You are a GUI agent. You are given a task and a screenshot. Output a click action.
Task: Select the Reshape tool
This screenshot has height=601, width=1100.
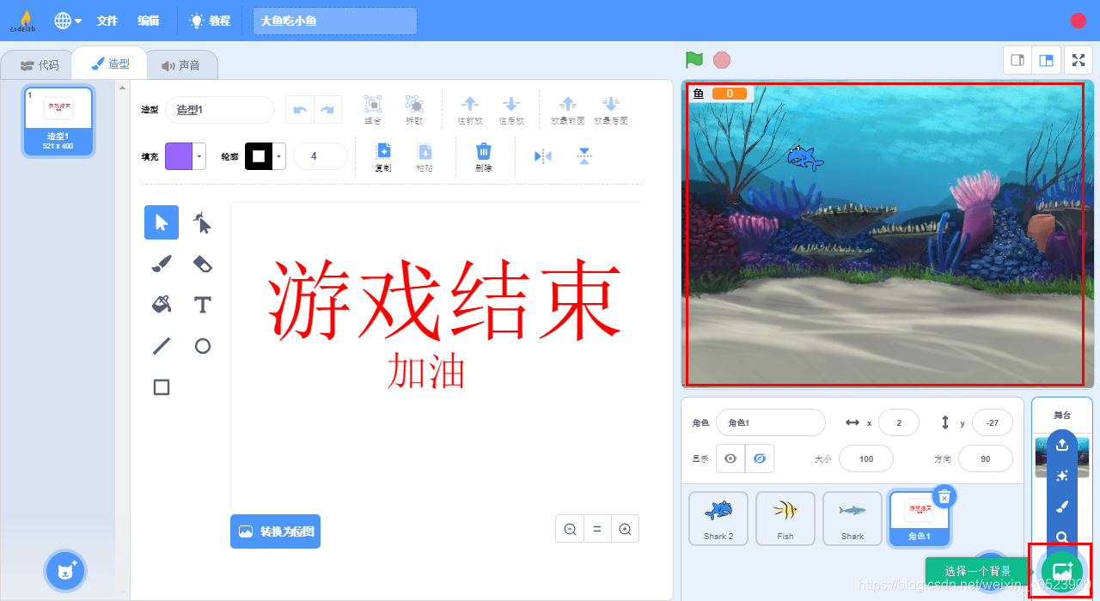pos(203,222)
